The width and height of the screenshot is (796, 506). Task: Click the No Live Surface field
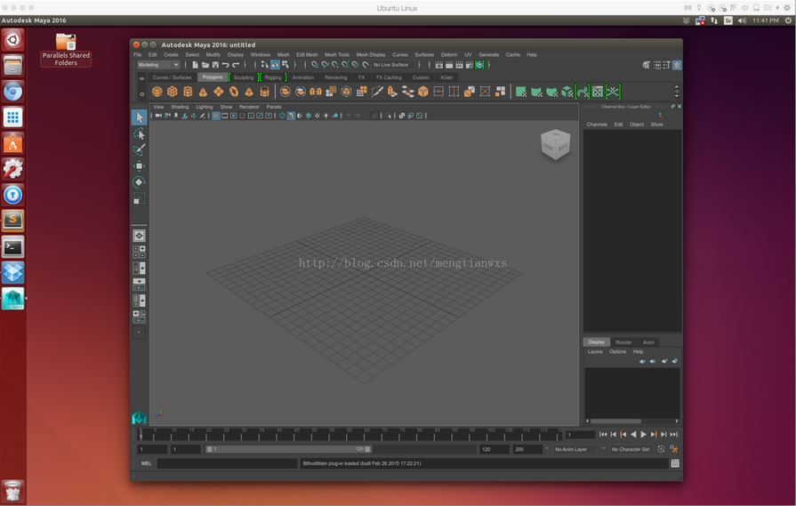coord(391,65)
